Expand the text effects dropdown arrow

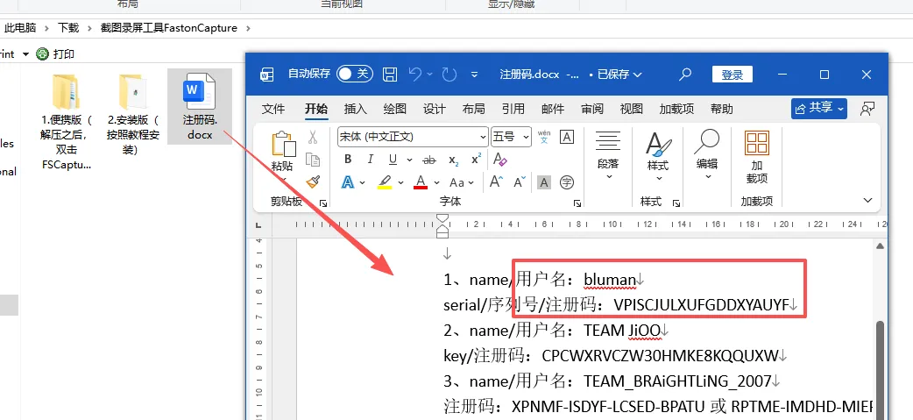click(362, 183)
